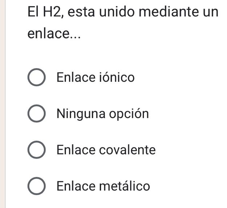Click the word 'metálico' in the options

pyautogui.click(x=125, y=186)
